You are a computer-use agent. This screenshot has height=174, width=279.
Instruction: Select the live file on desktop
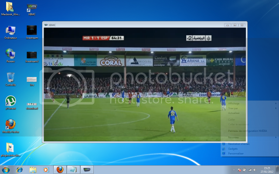[x=32, y=81]
